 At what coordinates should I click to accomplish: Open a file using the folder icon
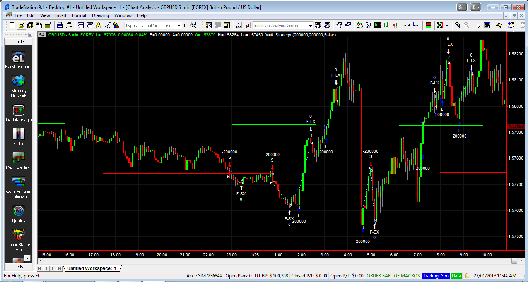(21, 26)
